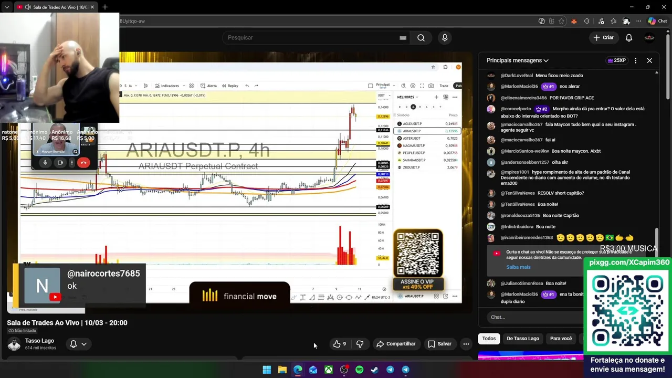Open File Explorer from the taskbar
The width and height of the screenshot is (672, 378).
pyautogui.click(x=282, y=370)
